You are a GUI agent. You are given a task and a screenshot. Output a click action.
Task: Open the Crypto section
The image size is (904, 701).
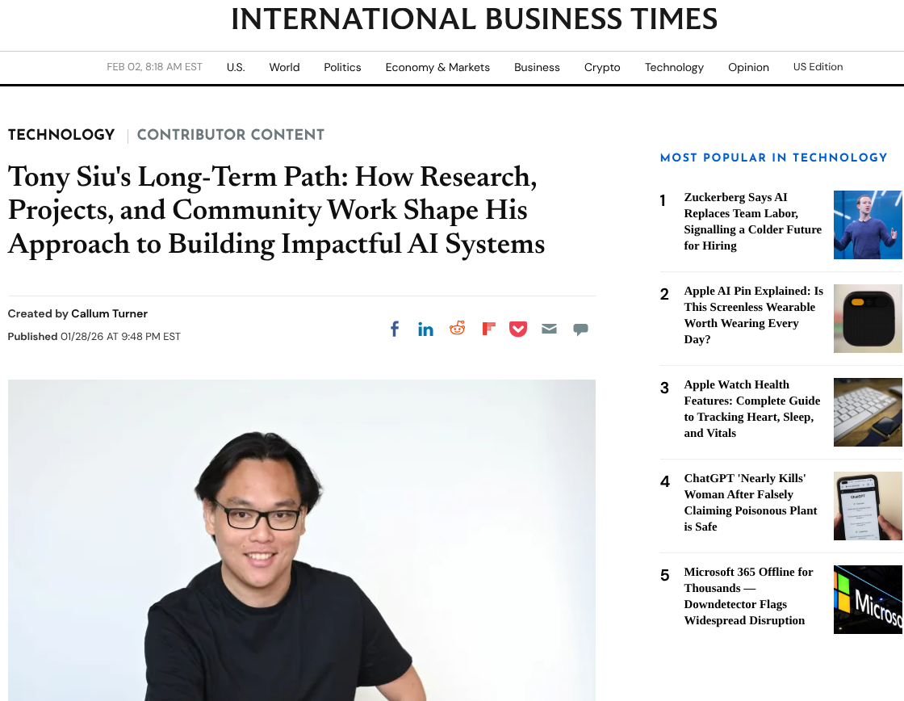click(602, 67)
